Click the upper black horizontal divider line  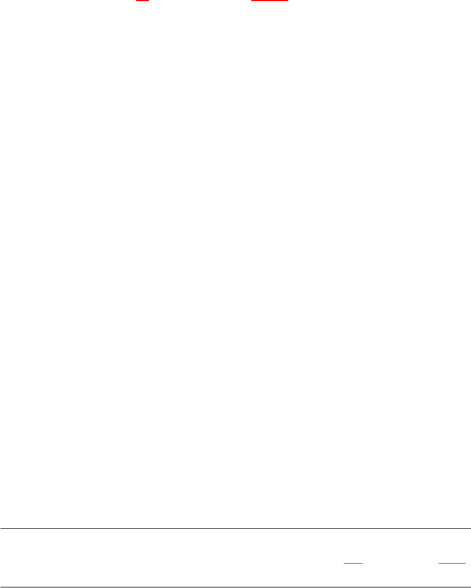pos(235,528)
